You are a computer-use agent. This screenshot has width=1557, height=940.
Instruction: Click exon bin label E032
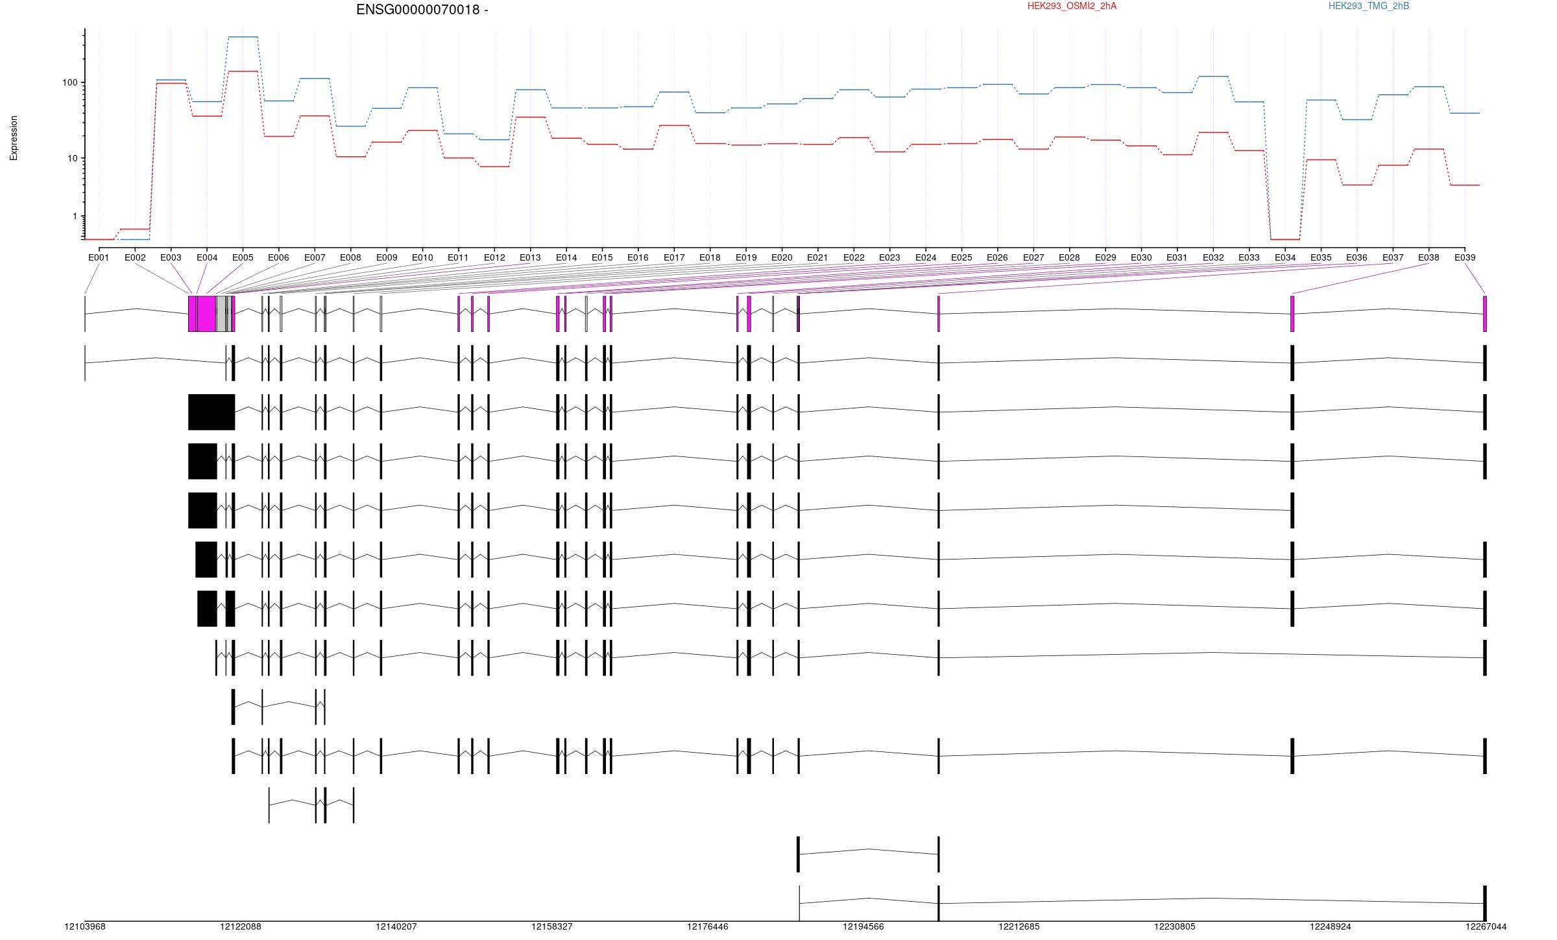tap(1213, 257)
